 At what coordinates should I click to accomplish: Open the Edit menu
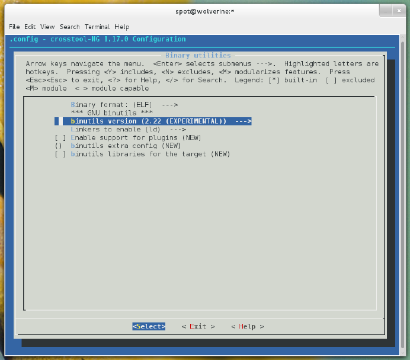click(30, 27)
